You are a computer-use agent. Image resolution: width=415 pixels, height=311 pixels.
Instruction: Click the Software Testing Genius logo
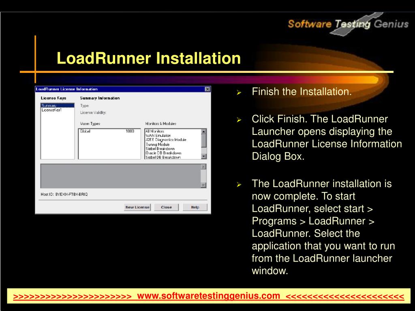[348, 24]
